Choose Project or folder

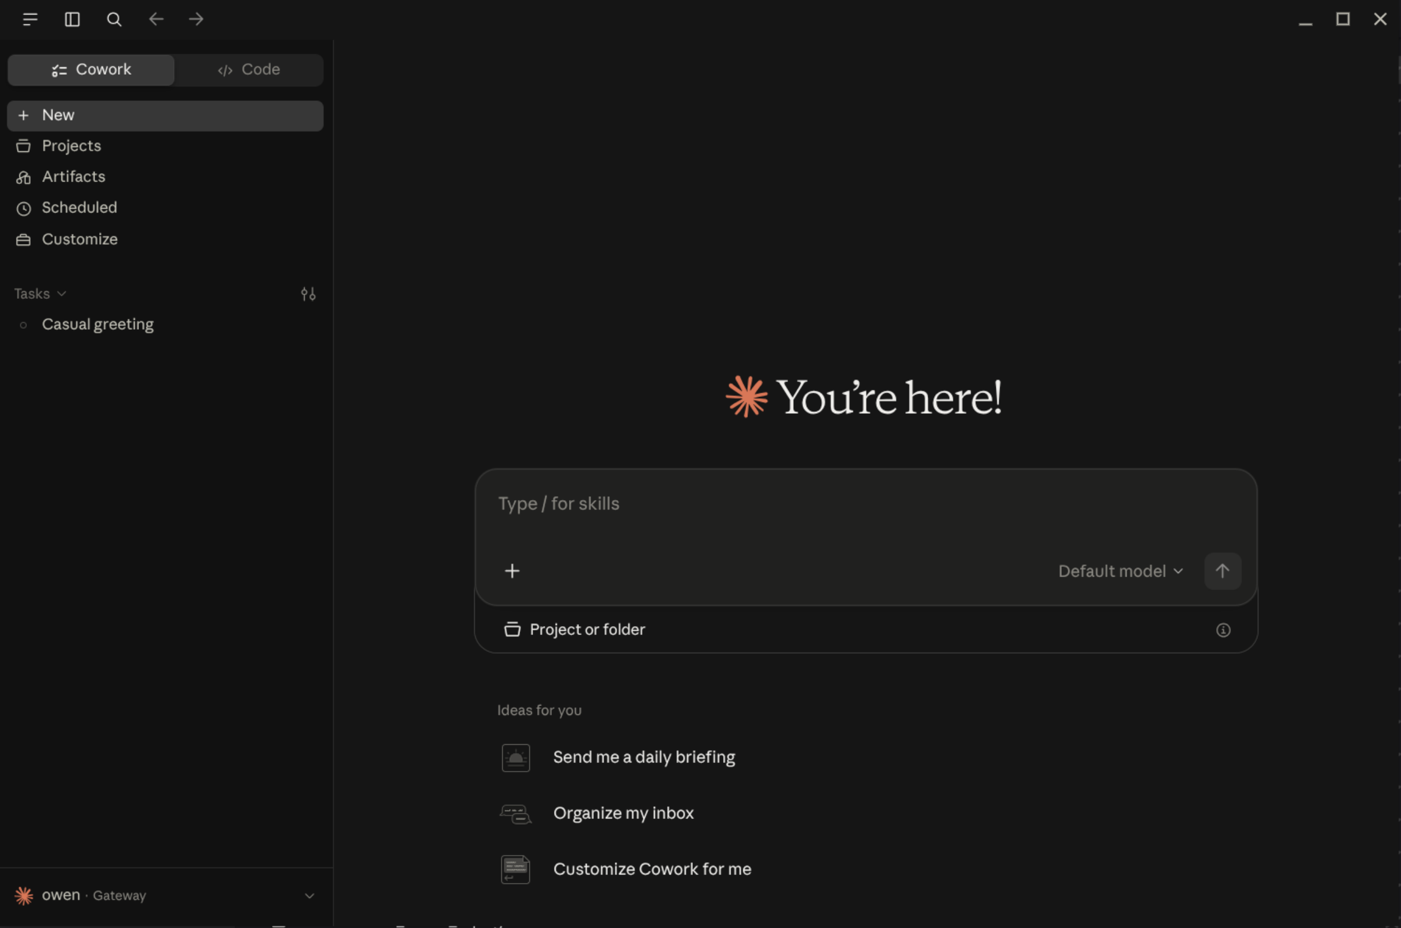click(x=574, y=630)
